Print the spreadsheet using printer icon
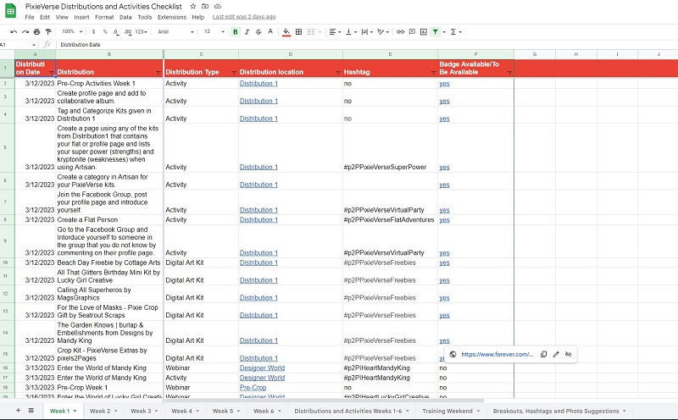This screenshot has height=420, width=678. pos(36,32)
